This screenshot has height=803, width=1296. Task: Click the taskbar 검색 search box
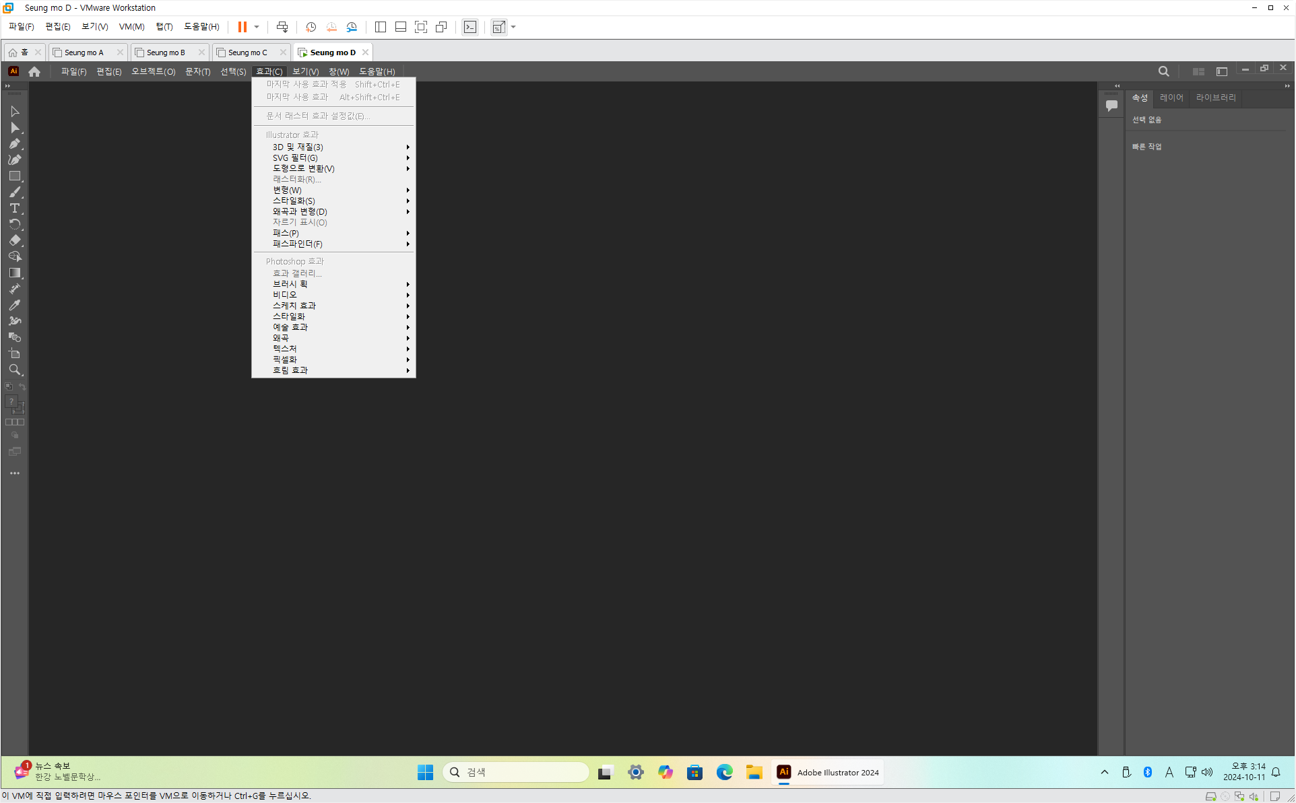click(515, 772)
